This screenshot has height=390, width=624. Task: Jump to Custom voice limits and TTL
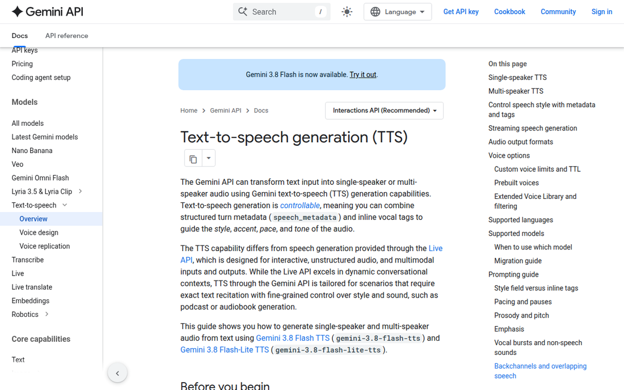(x=537, y=169)
